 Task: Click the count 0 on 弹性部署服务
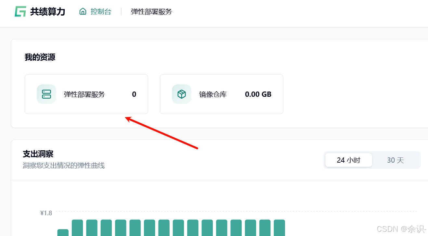[x=134, y=94]
